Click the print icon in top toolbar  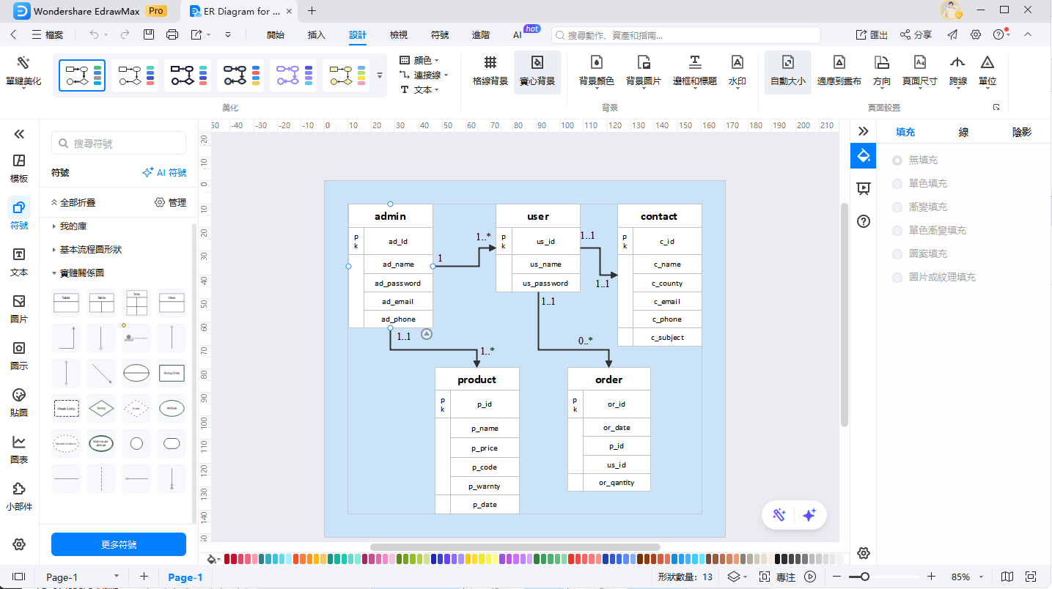point(172,34)
